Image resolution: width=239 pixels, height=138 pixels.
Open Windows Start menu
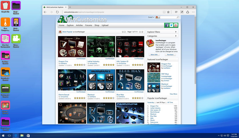click(x=3, y=135)
